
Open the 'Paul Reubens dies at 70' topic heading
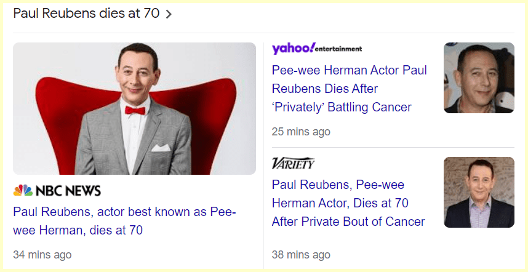86,14
